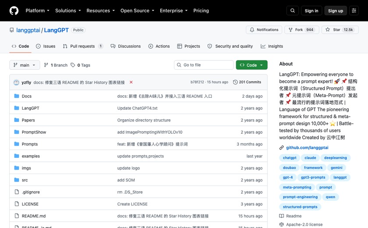The height and width of the screenshot is (228, 368).
Task: Click the src folder icon
Action: point(17,180)
